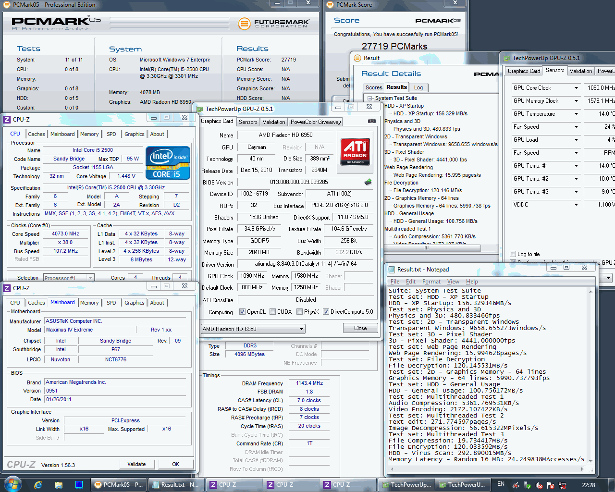Open SPD tab in CPU-Z Mainboard window

(111, 303)
